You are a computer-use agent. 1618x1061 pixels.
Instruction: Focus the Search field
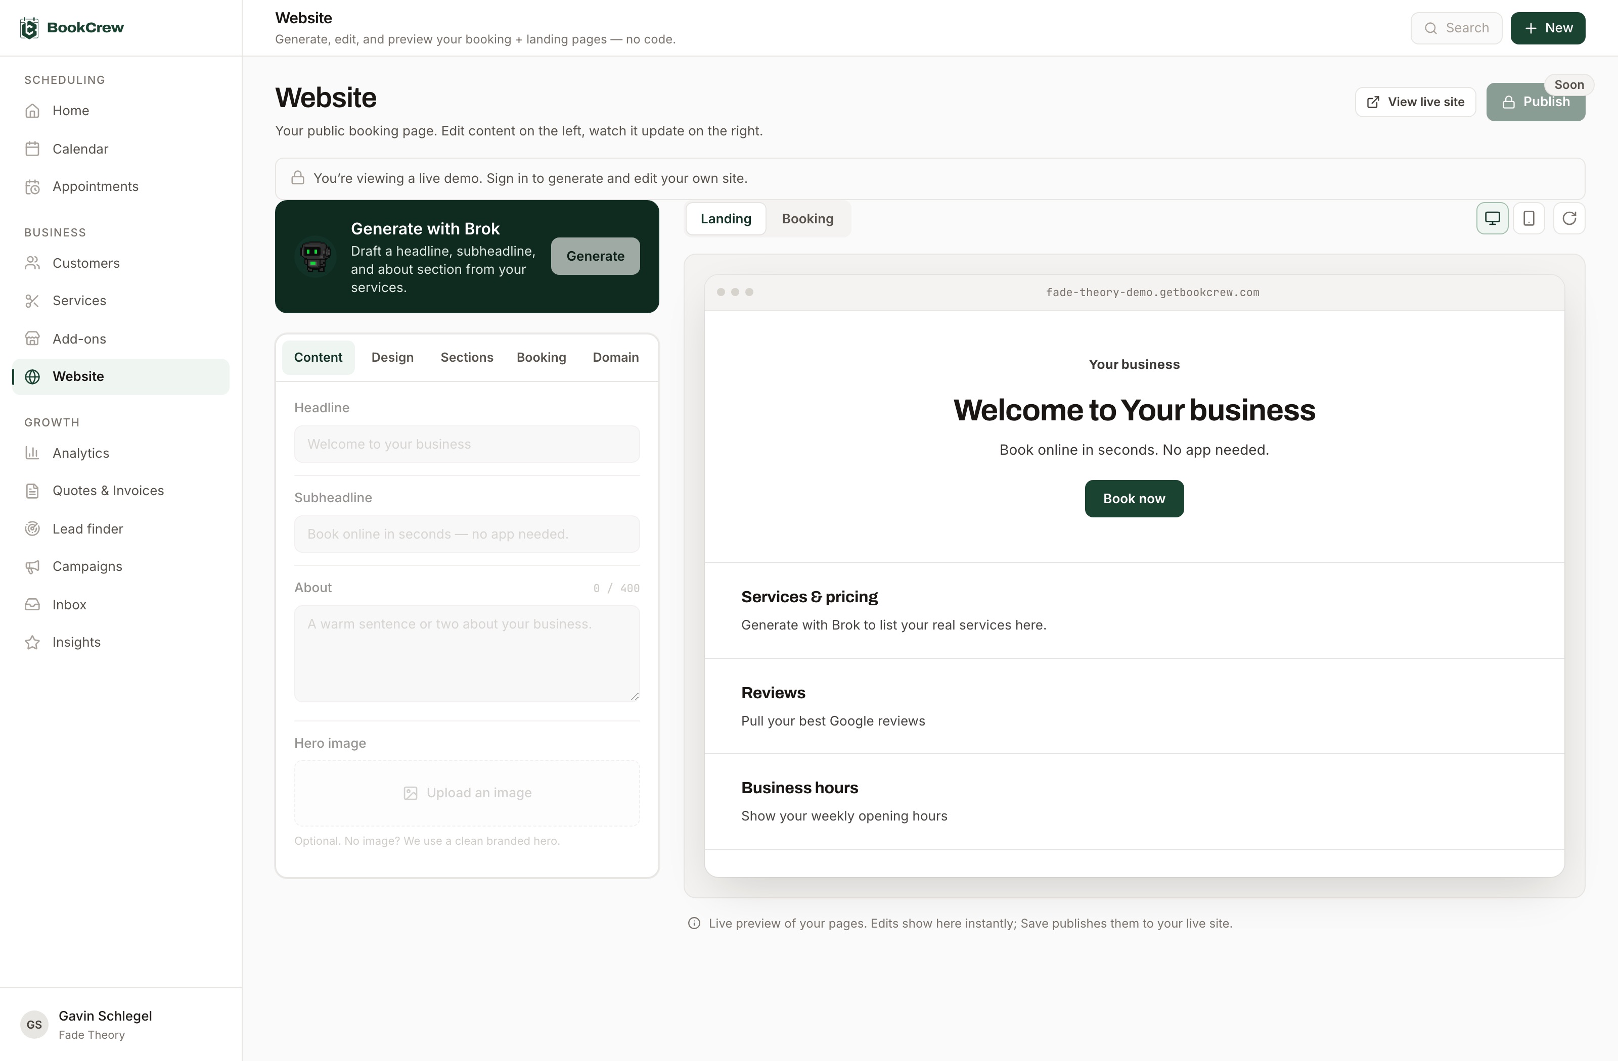click(x=1456, y=28)
